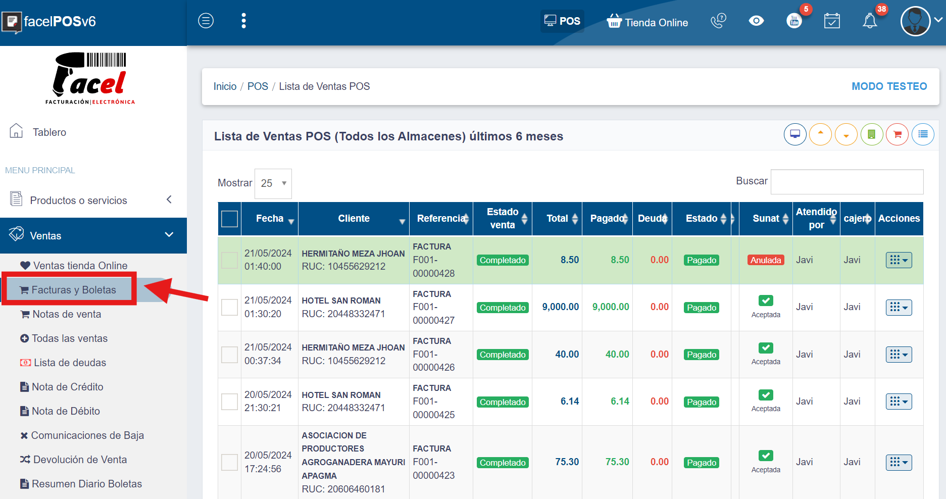The width and height of the screenshot is (946, 499).
Task: Click the blue monitor circle button
Action: 795,134
